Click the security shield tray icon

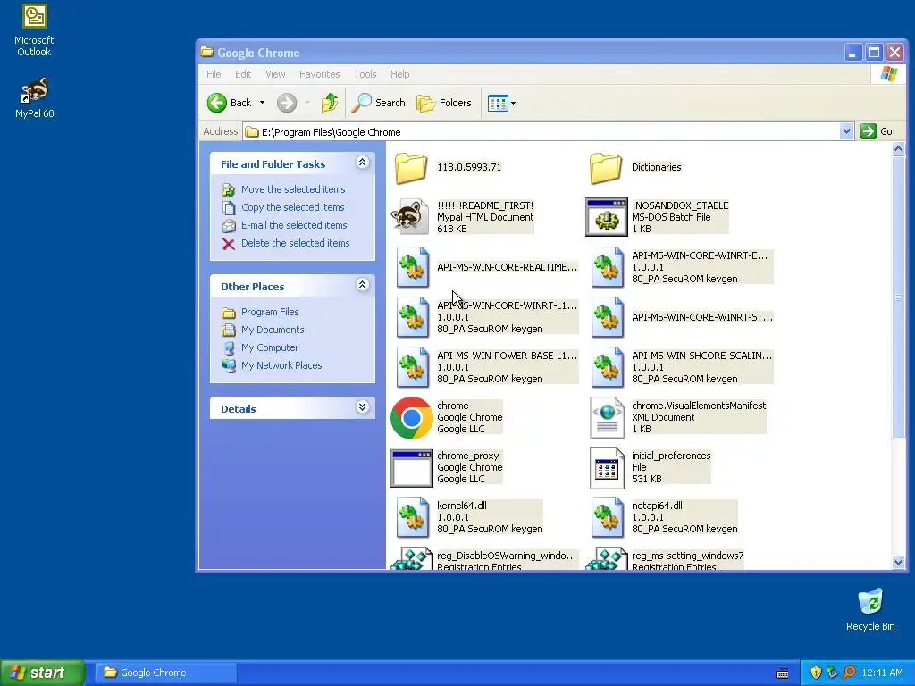pyautogui.click(x=816, y=673)
